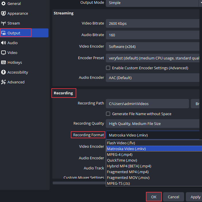
Task: Select the Appearance icon in sidebar
Action: tap(3, 14)
